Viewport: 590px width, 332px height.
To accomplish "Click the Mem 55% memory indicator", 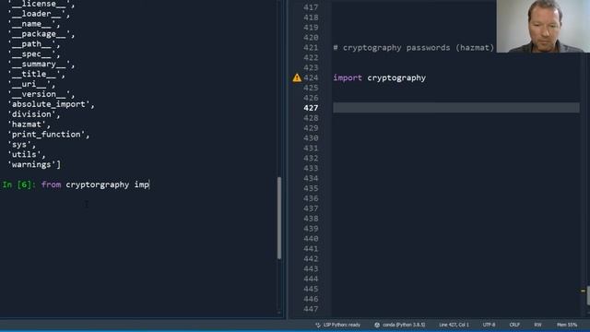I will tap(567, 325).
